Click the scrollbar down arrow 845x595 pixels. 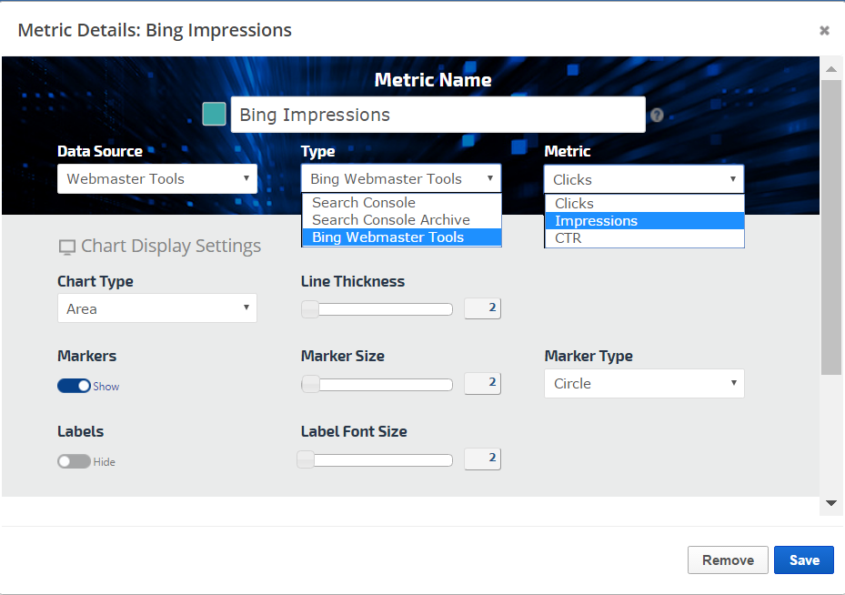click(x=831, y=502)
